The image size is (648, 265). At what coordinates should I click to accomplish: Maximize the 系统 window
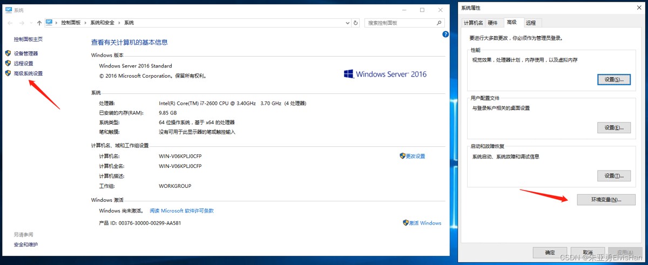pyautogui.click(x=422, y=10)
